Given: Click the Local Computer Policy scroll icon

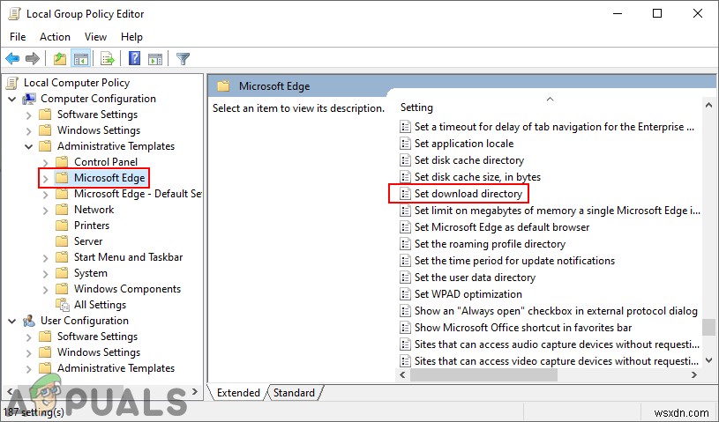Looking at the screenshot, I should [x=12, y=83].
